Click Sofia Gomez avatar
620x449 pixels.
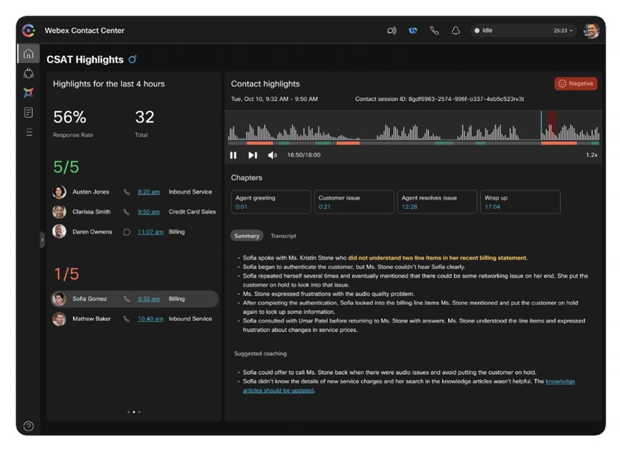pos(60,299)
